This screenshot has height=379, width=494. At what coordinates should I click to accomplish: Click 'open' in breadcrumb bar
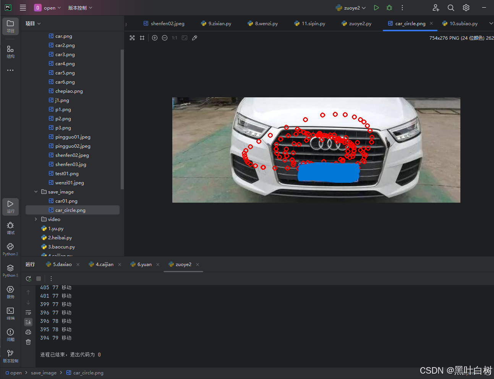pos(14,373)
